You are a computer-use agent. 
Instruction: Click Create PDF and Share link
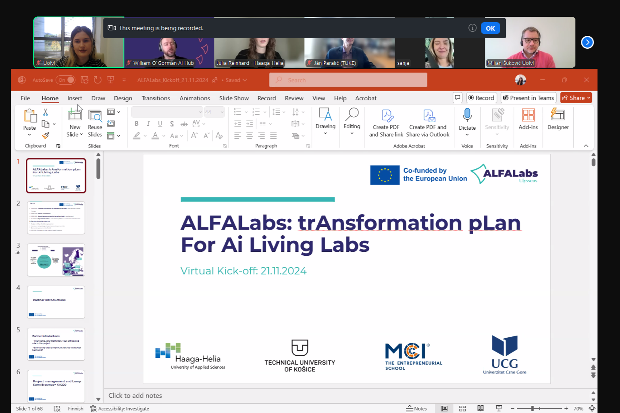pos(386,123)
